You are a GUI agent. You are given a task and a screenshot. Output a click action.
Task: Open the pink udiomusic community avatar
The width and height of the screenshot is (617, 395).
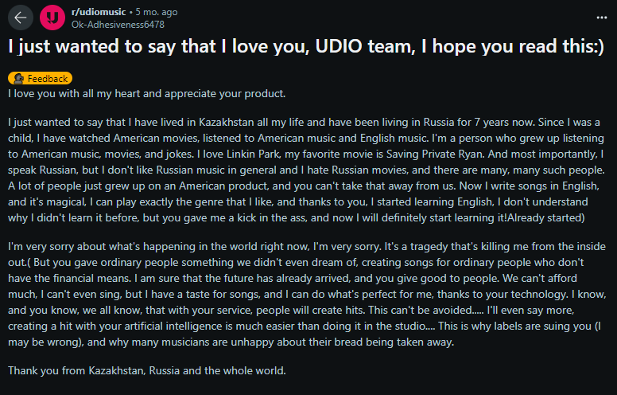pyautogui.click(x=52, y=18)
